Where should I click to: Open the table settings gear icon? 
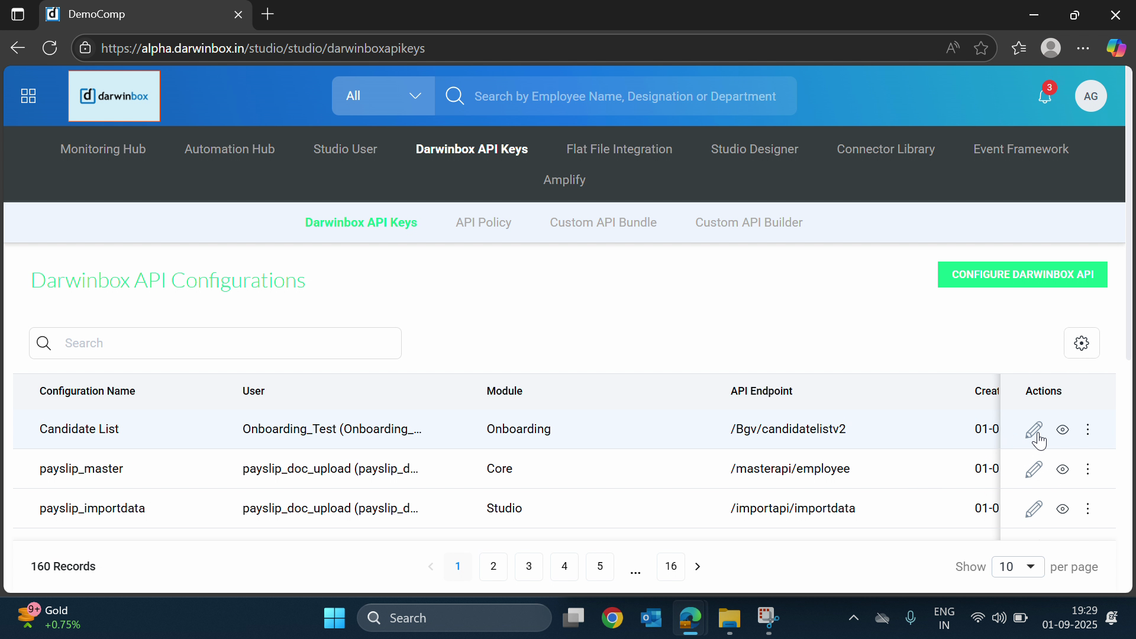coord(1081,343)
